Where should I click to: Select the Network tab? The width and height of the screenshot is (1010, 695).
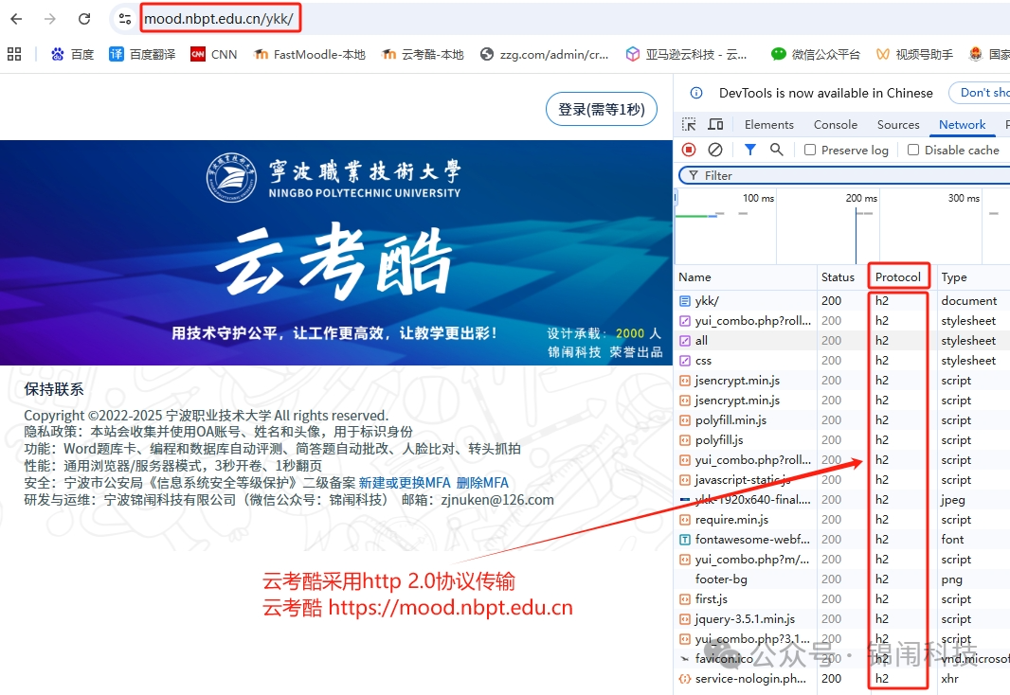point(962,124)
